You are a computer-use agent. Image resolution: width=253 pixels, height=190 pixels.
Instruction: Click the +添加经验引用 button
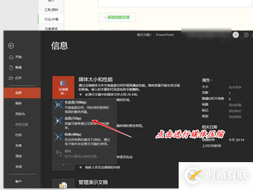tap(117, 17)
